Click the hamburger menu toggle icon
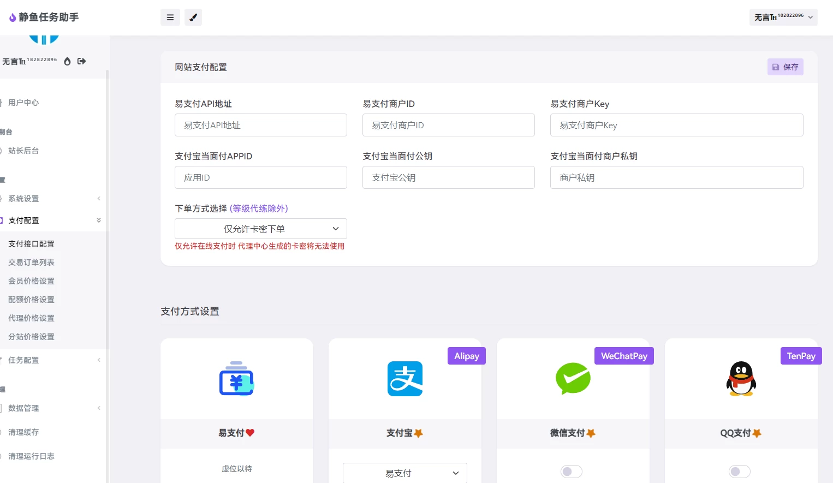Image resolution: width=833 pixels, height=483 pixels. pos(170,17)
